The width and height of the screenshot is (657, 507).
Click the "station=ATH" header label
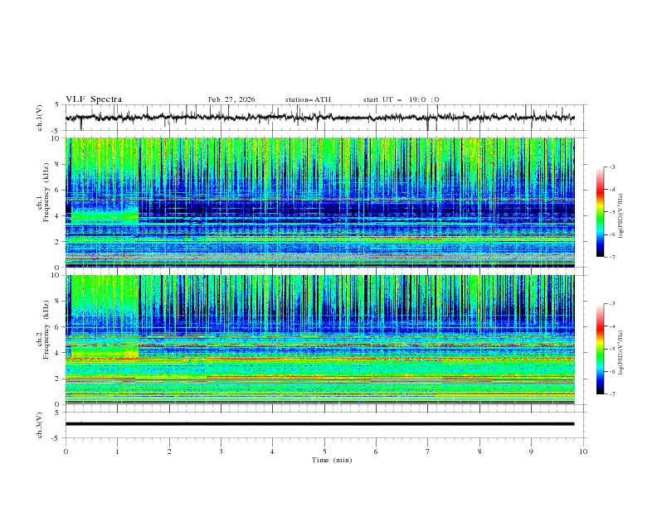pyautogui.click(x=308, y=99)
